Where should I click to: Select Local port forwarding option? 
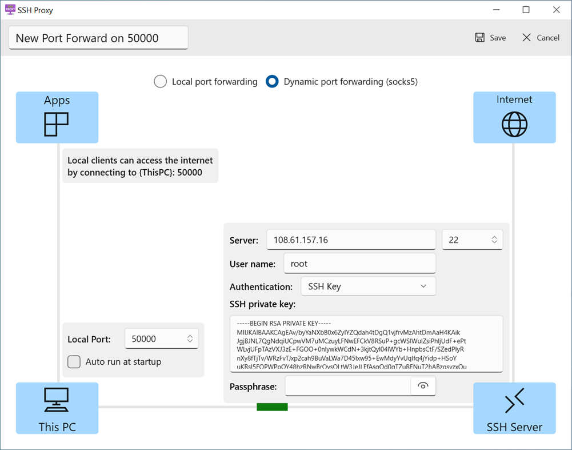(x=160, y=82)
